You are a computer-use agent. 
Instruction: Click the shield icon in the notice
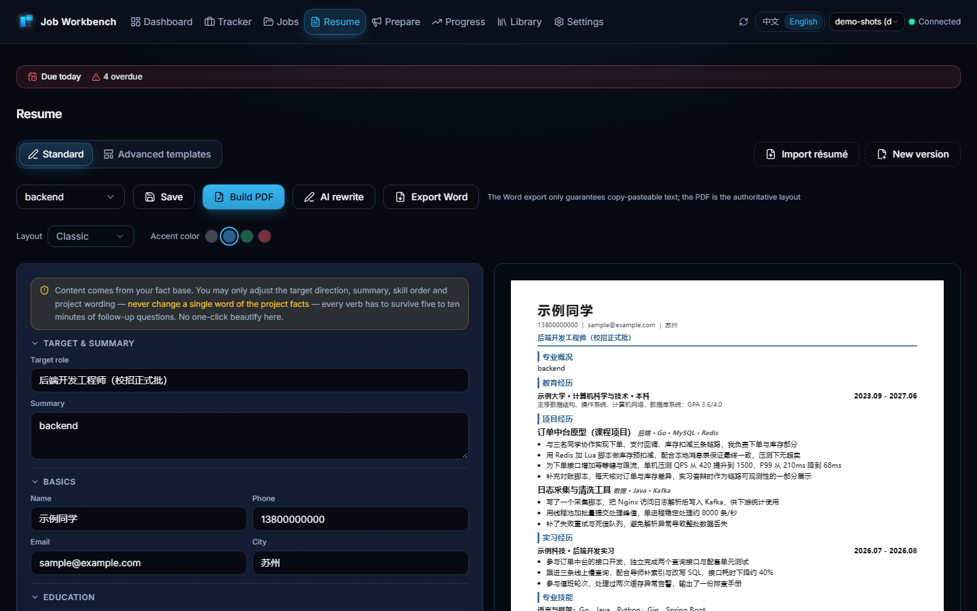coord(45,291)
